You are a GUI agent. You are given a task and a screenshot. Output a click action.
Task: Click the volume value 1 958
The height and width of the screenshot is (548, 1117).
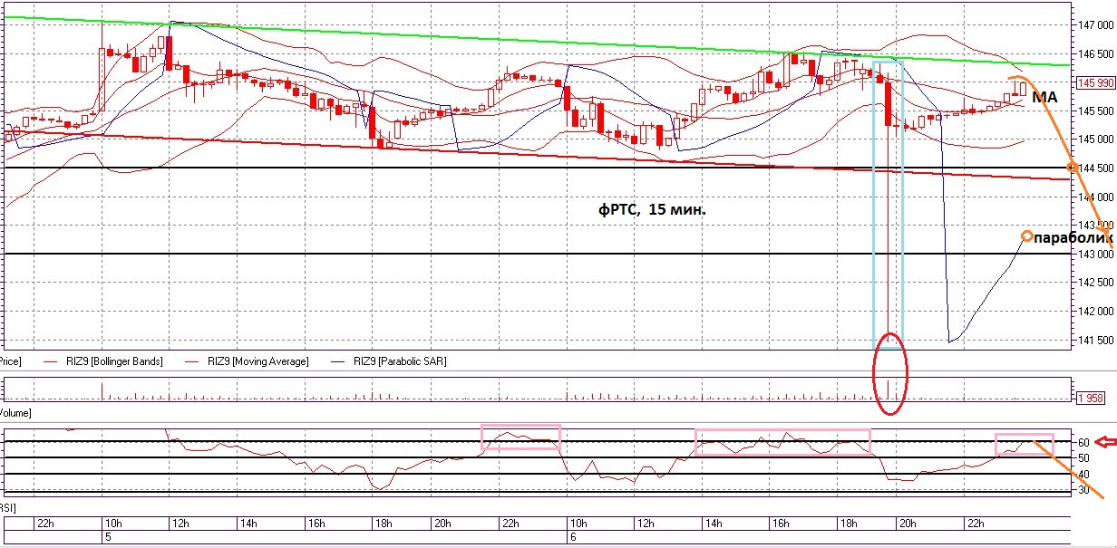[x=1090, y=399]
